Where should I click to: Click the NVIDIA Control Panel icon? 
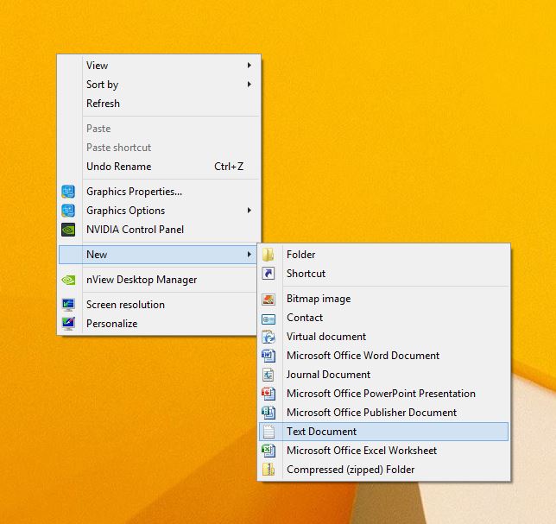(68, 230)
